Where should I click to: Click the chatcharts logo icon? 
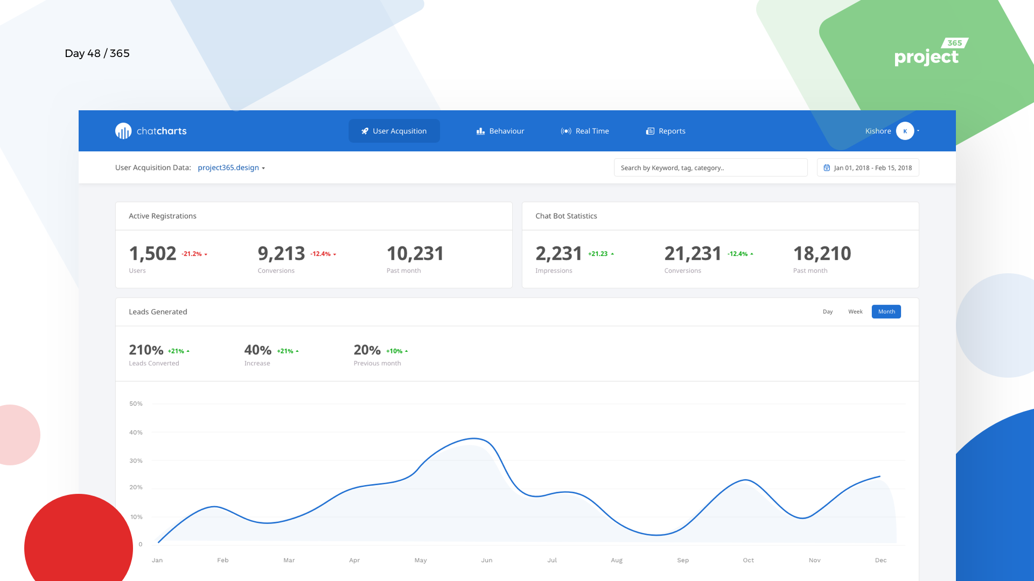pyautogui.click(x=123, y=131)
